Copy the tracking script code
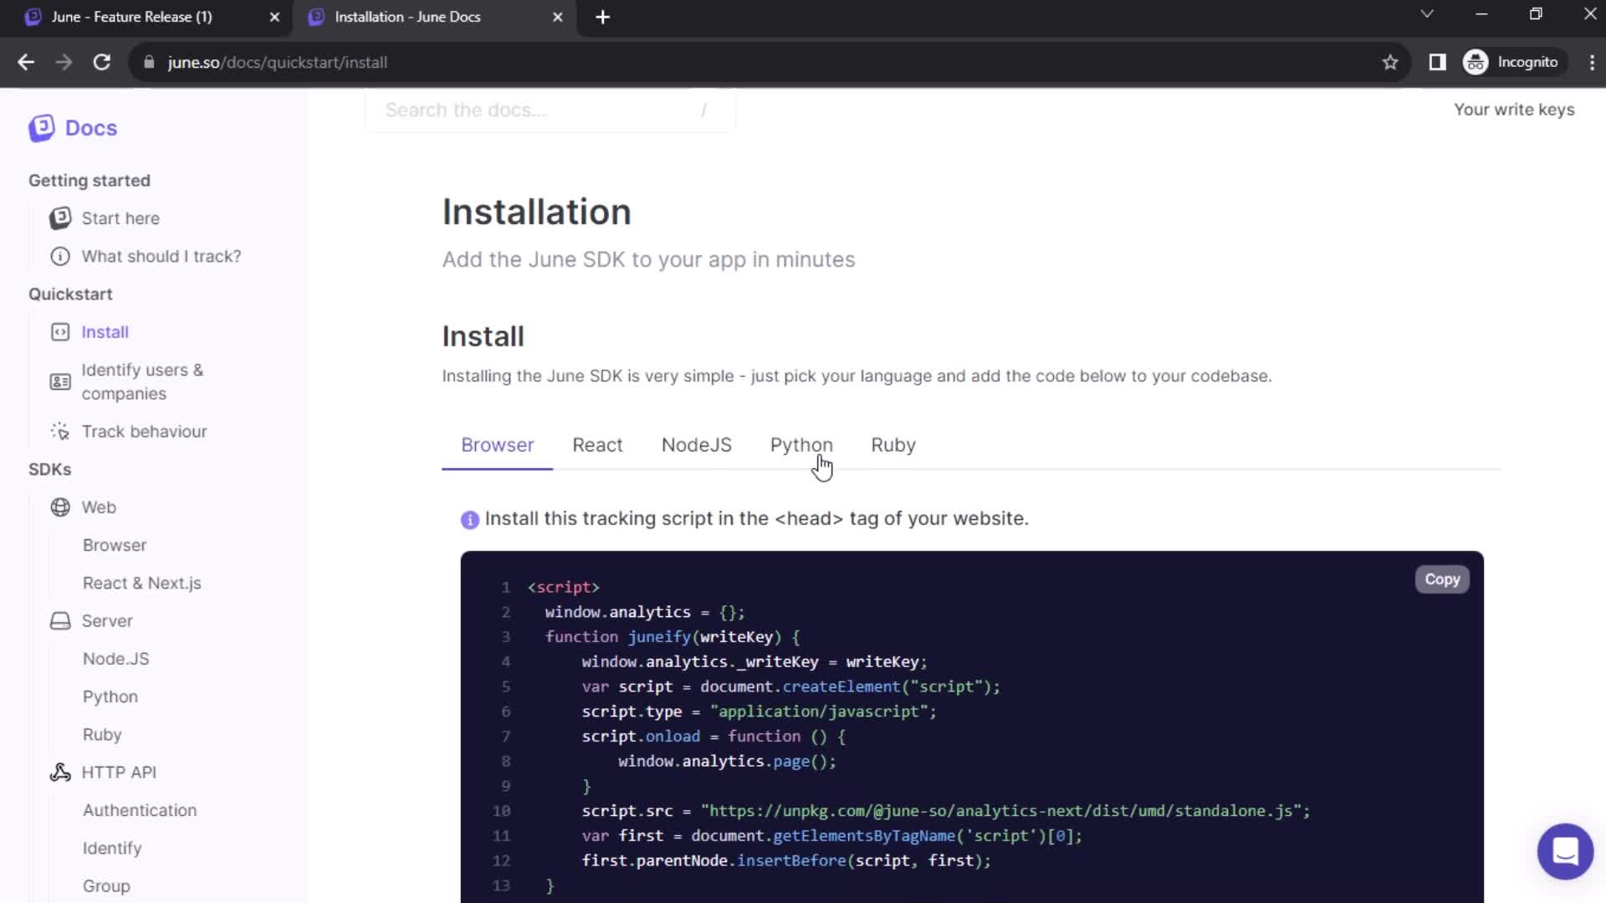The width and height of the screenshot is (1606, 903). [x=1442, y=579]
